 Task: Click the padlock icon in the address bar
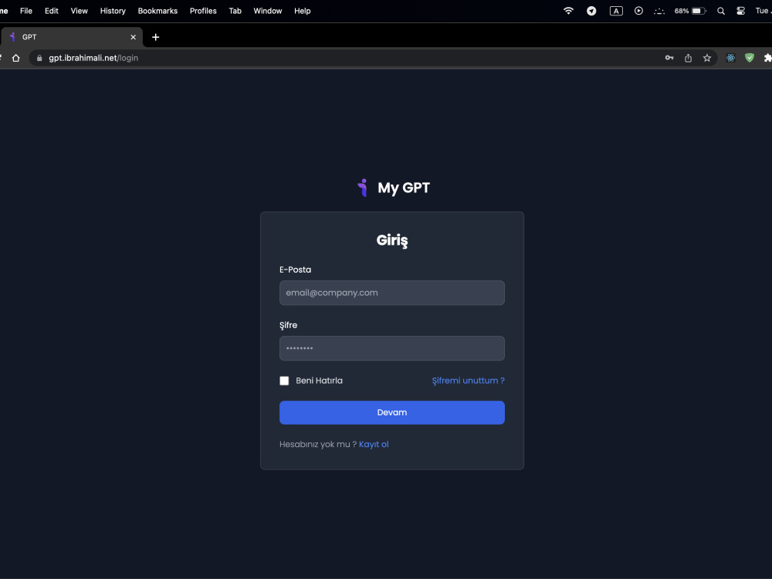tap(39, 57)
